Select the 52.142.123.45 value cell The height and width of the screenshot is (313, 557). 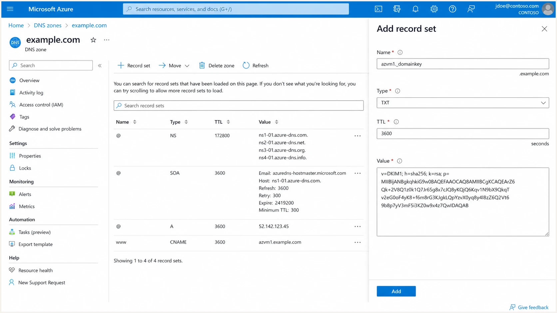coord(274,227)
